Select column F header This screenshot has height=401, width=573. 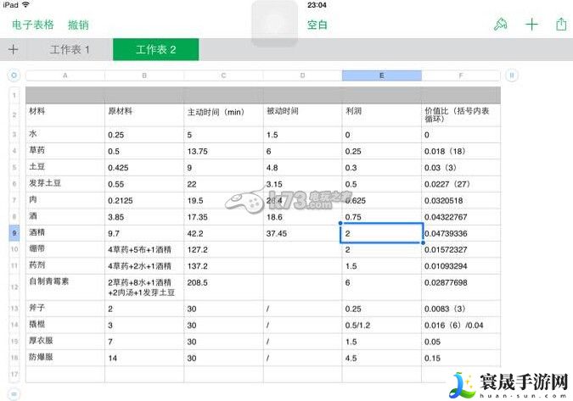(461, 75)
